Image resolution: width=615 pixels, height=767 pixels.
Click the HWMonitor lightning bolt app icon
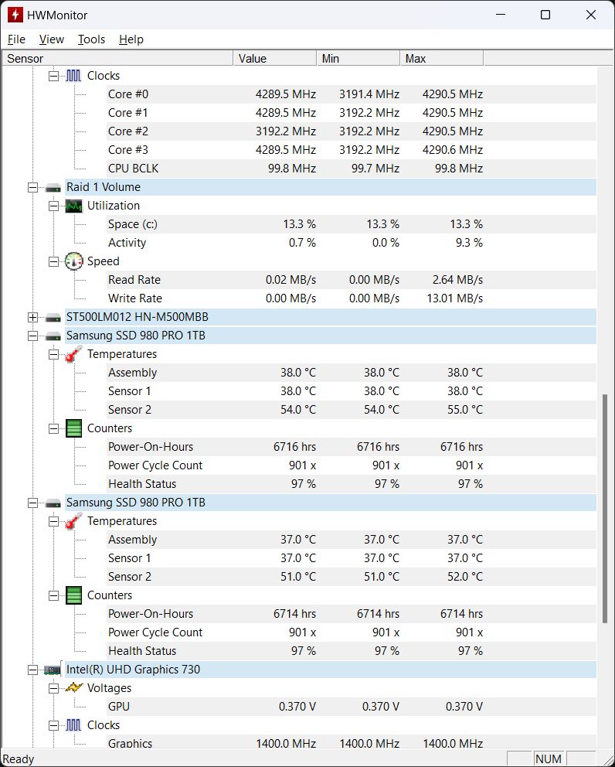[x=15, y=15]
